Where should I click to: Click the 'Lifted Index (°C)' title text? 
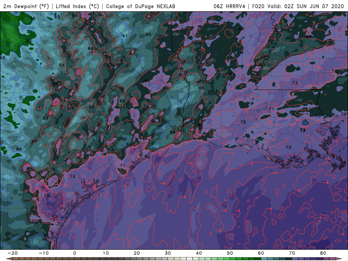pyautogui.click(x=77, y=6)
